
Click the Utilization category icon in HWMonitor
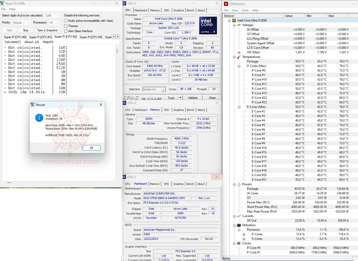239,225
